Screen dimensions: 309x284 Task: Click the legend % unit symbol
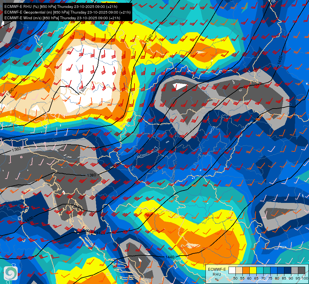coord(217,280)
